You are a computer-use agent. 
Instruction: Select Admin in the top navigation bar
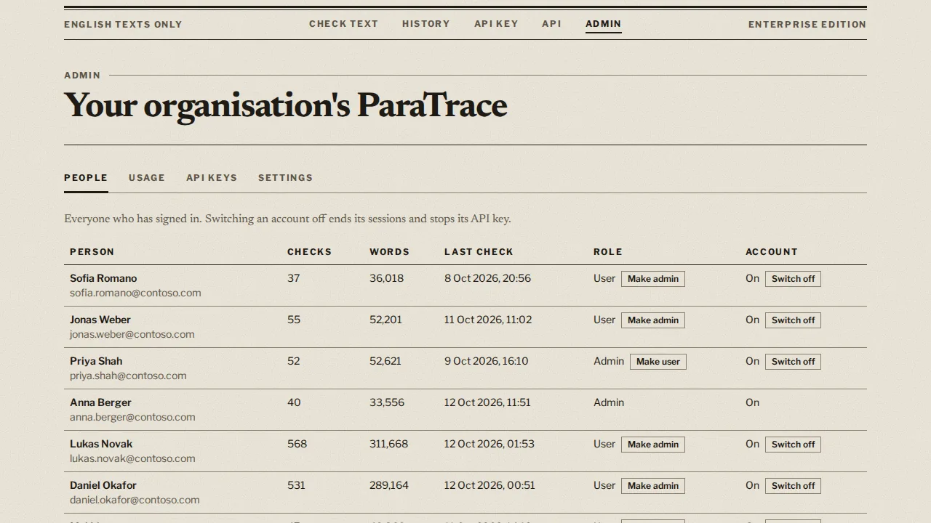tap(604, 24)
